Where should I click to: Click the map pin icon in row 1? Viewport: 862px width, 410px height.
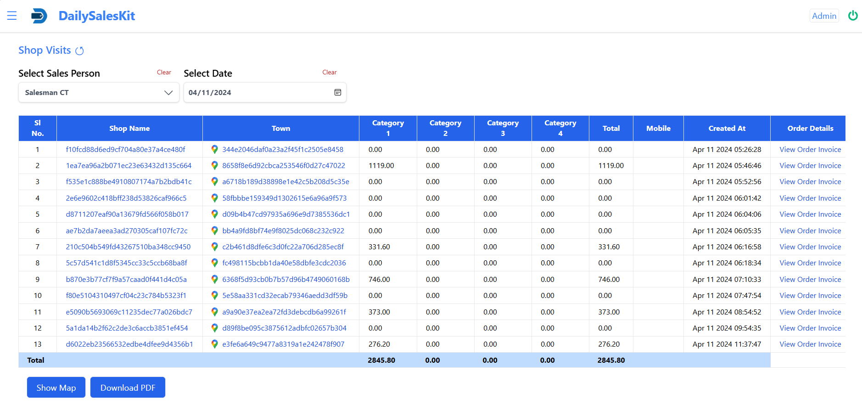214,149
